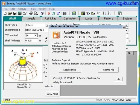
Task: Click the 'Units: inch' label
Action: pos(49,86)
